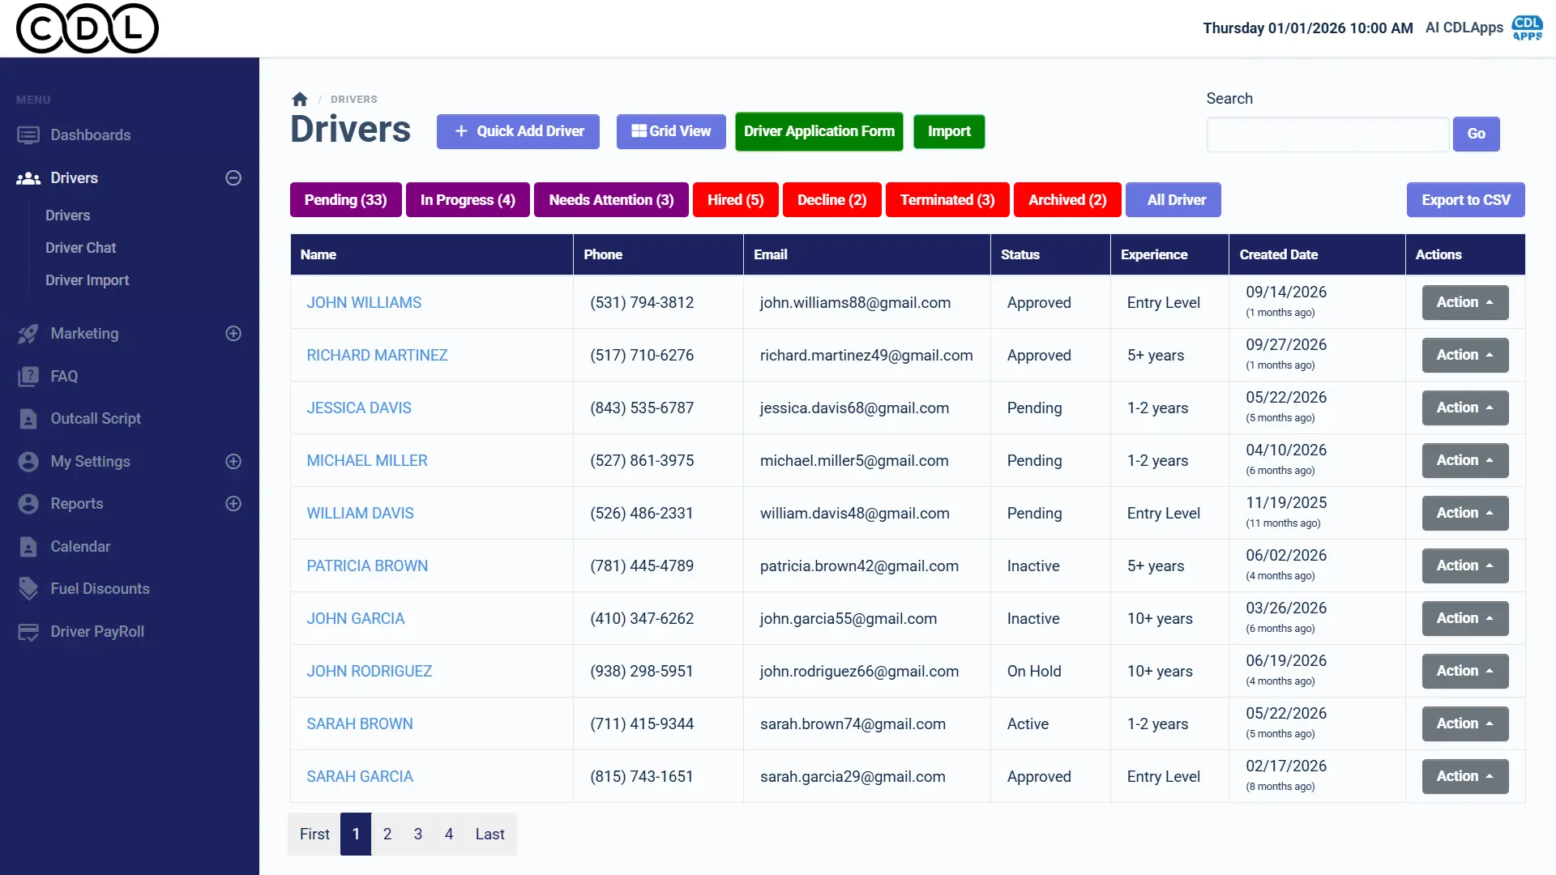This screenshot has width=1556, height=875.
Task: Filter by In Progress (4) tab
Action: click(x=468, y=200)
